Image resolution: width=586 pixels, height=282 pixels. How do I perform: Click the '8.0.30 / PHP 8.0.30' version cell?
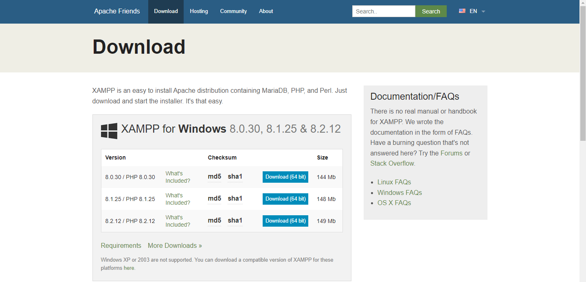130,177
